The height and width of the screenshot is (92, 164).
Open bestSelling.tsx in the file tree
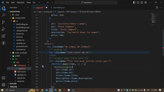[22, 24]
